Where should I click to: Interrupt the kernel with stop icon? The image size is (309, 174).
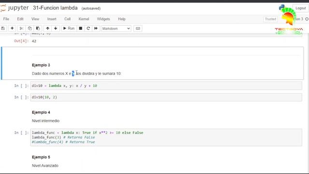[x=81, y=29]
